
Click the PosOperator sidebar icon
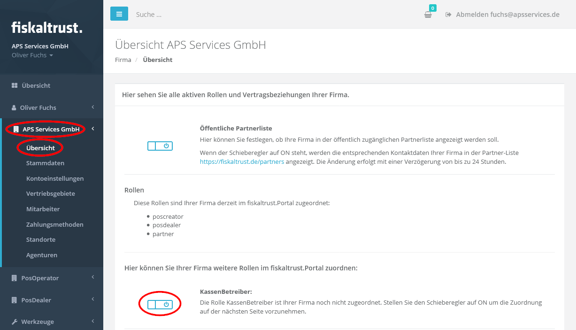click(x=15, y=278)
